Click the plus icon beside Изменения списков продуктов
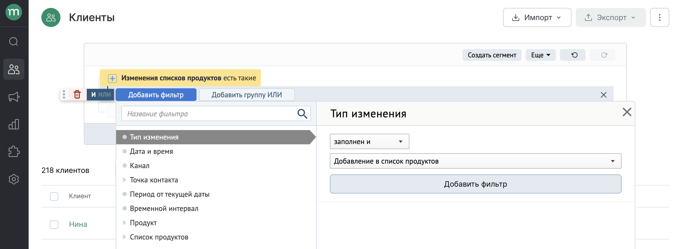The image size is (682, 249). (x=112, y=78)
